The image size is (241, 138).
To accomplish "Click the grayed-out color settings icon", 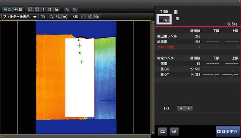I will (67, 10).
